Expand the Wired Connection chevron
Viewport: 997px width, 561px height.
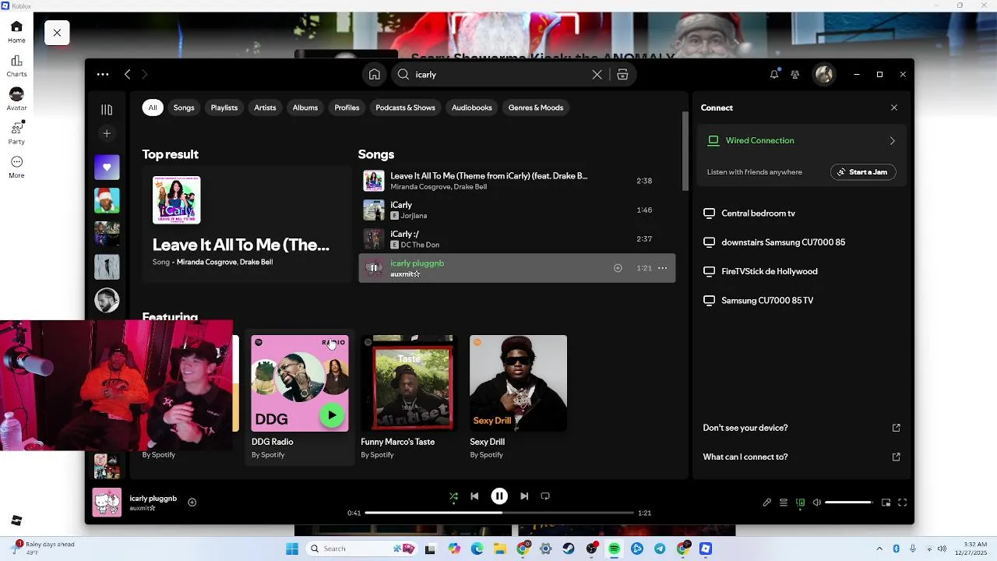pos(892,141)
